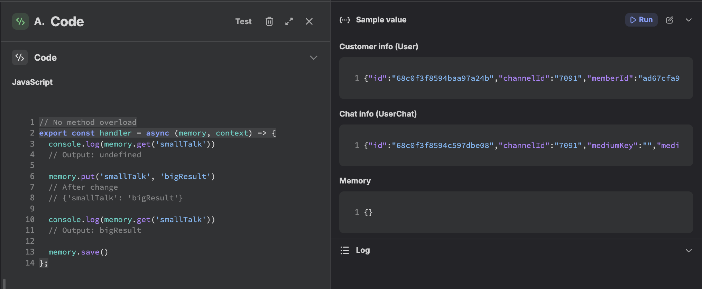Collapse the Code section chevron
The height and width of the screenshot is (289, 702).
(x=314, y=58)
